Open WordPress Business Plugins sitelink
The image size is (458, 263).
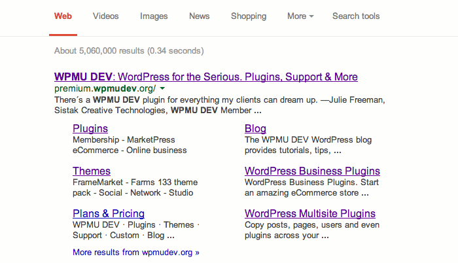[312, 171]
